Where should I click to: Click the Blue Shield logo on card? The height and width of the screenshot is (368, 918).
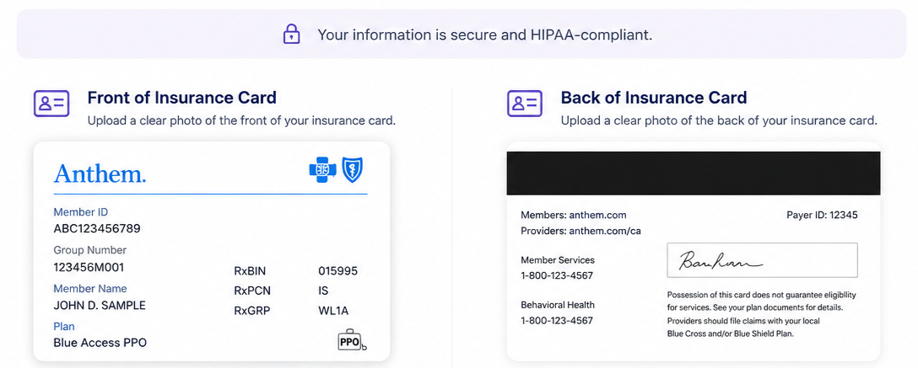coord(353,169)
